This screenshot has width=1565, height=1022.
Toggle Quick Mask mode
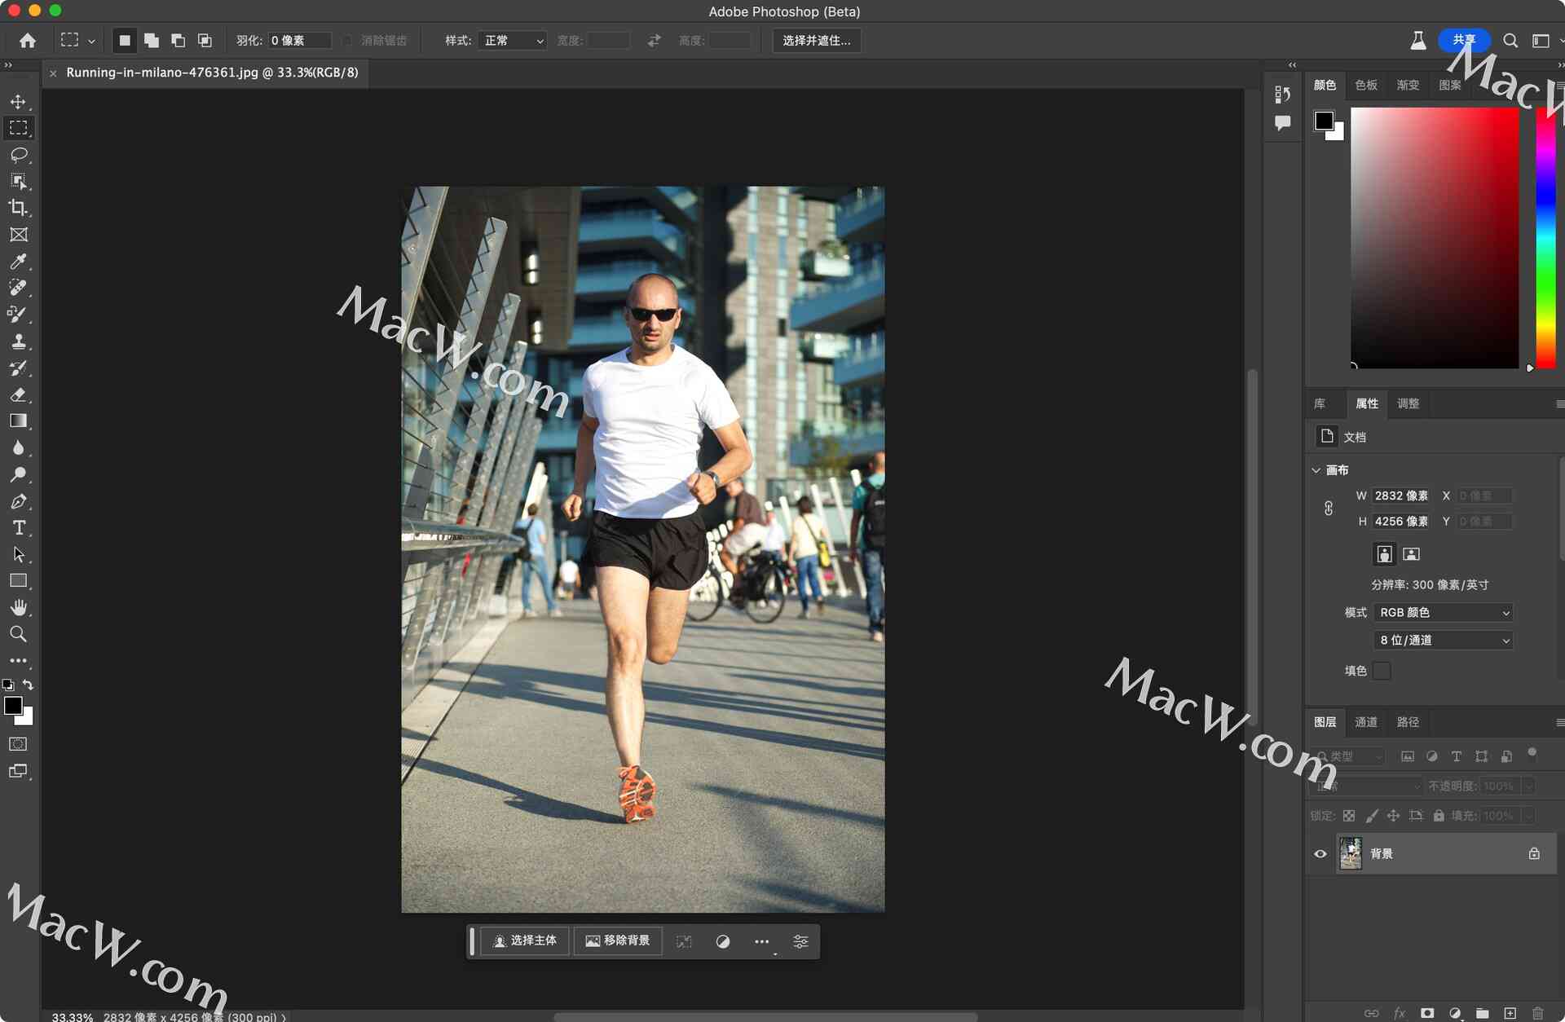click(18, 744)
